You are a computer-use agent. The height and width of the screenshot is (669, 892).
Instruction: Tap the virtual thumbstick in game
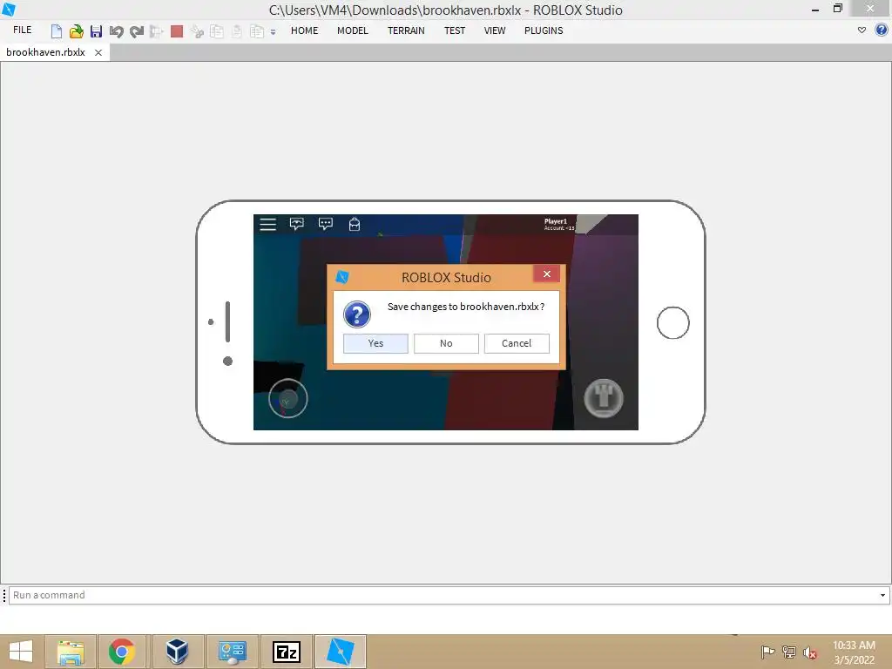pyautogui.click(x=287, y=398)
